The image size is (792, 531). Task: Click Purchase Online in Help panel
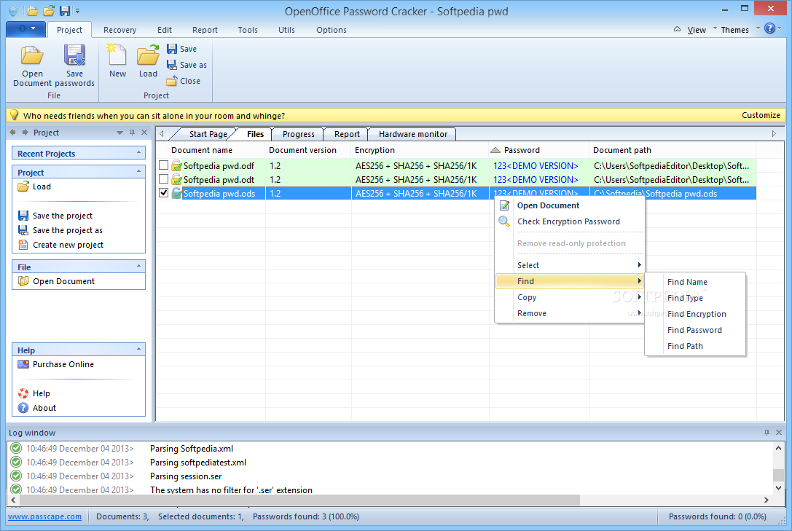(x=56, y=364)
